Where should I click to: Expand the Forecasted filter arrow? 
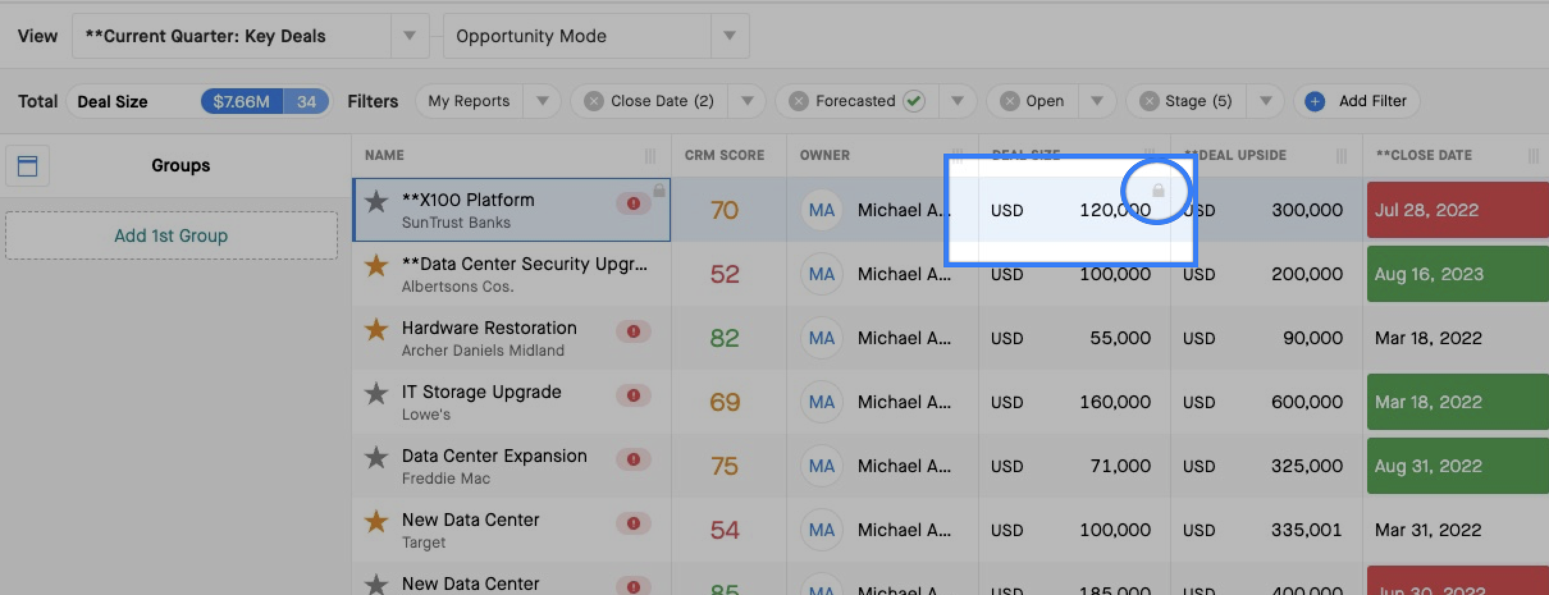(x=958, y=101)
